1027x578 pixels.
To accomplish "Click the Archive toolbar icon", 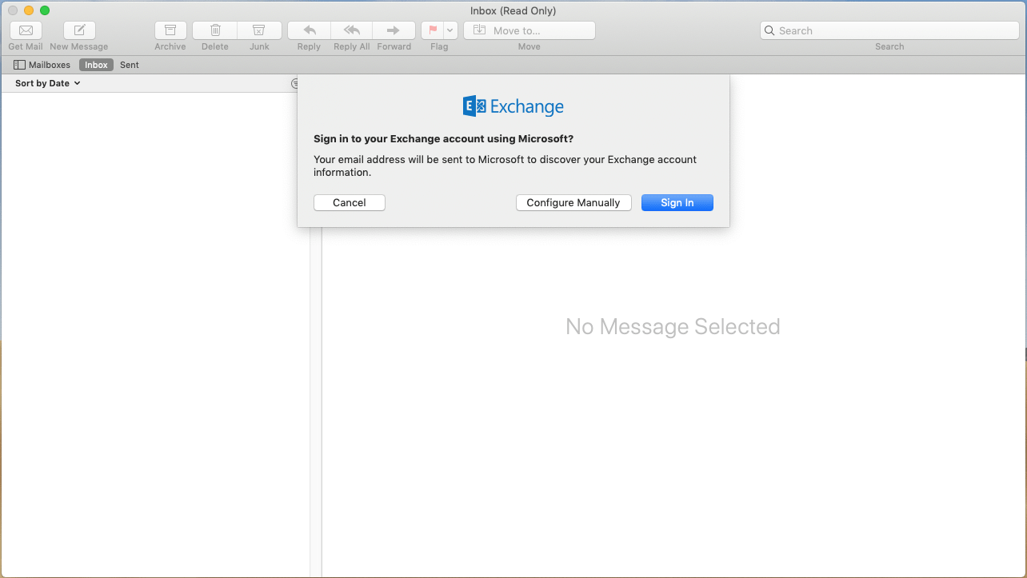I will [x=170, y=30].
